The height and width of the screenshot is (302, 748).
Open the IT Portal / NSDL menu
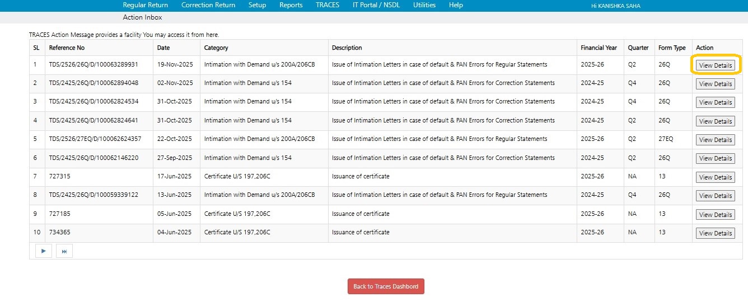(376, 5)
